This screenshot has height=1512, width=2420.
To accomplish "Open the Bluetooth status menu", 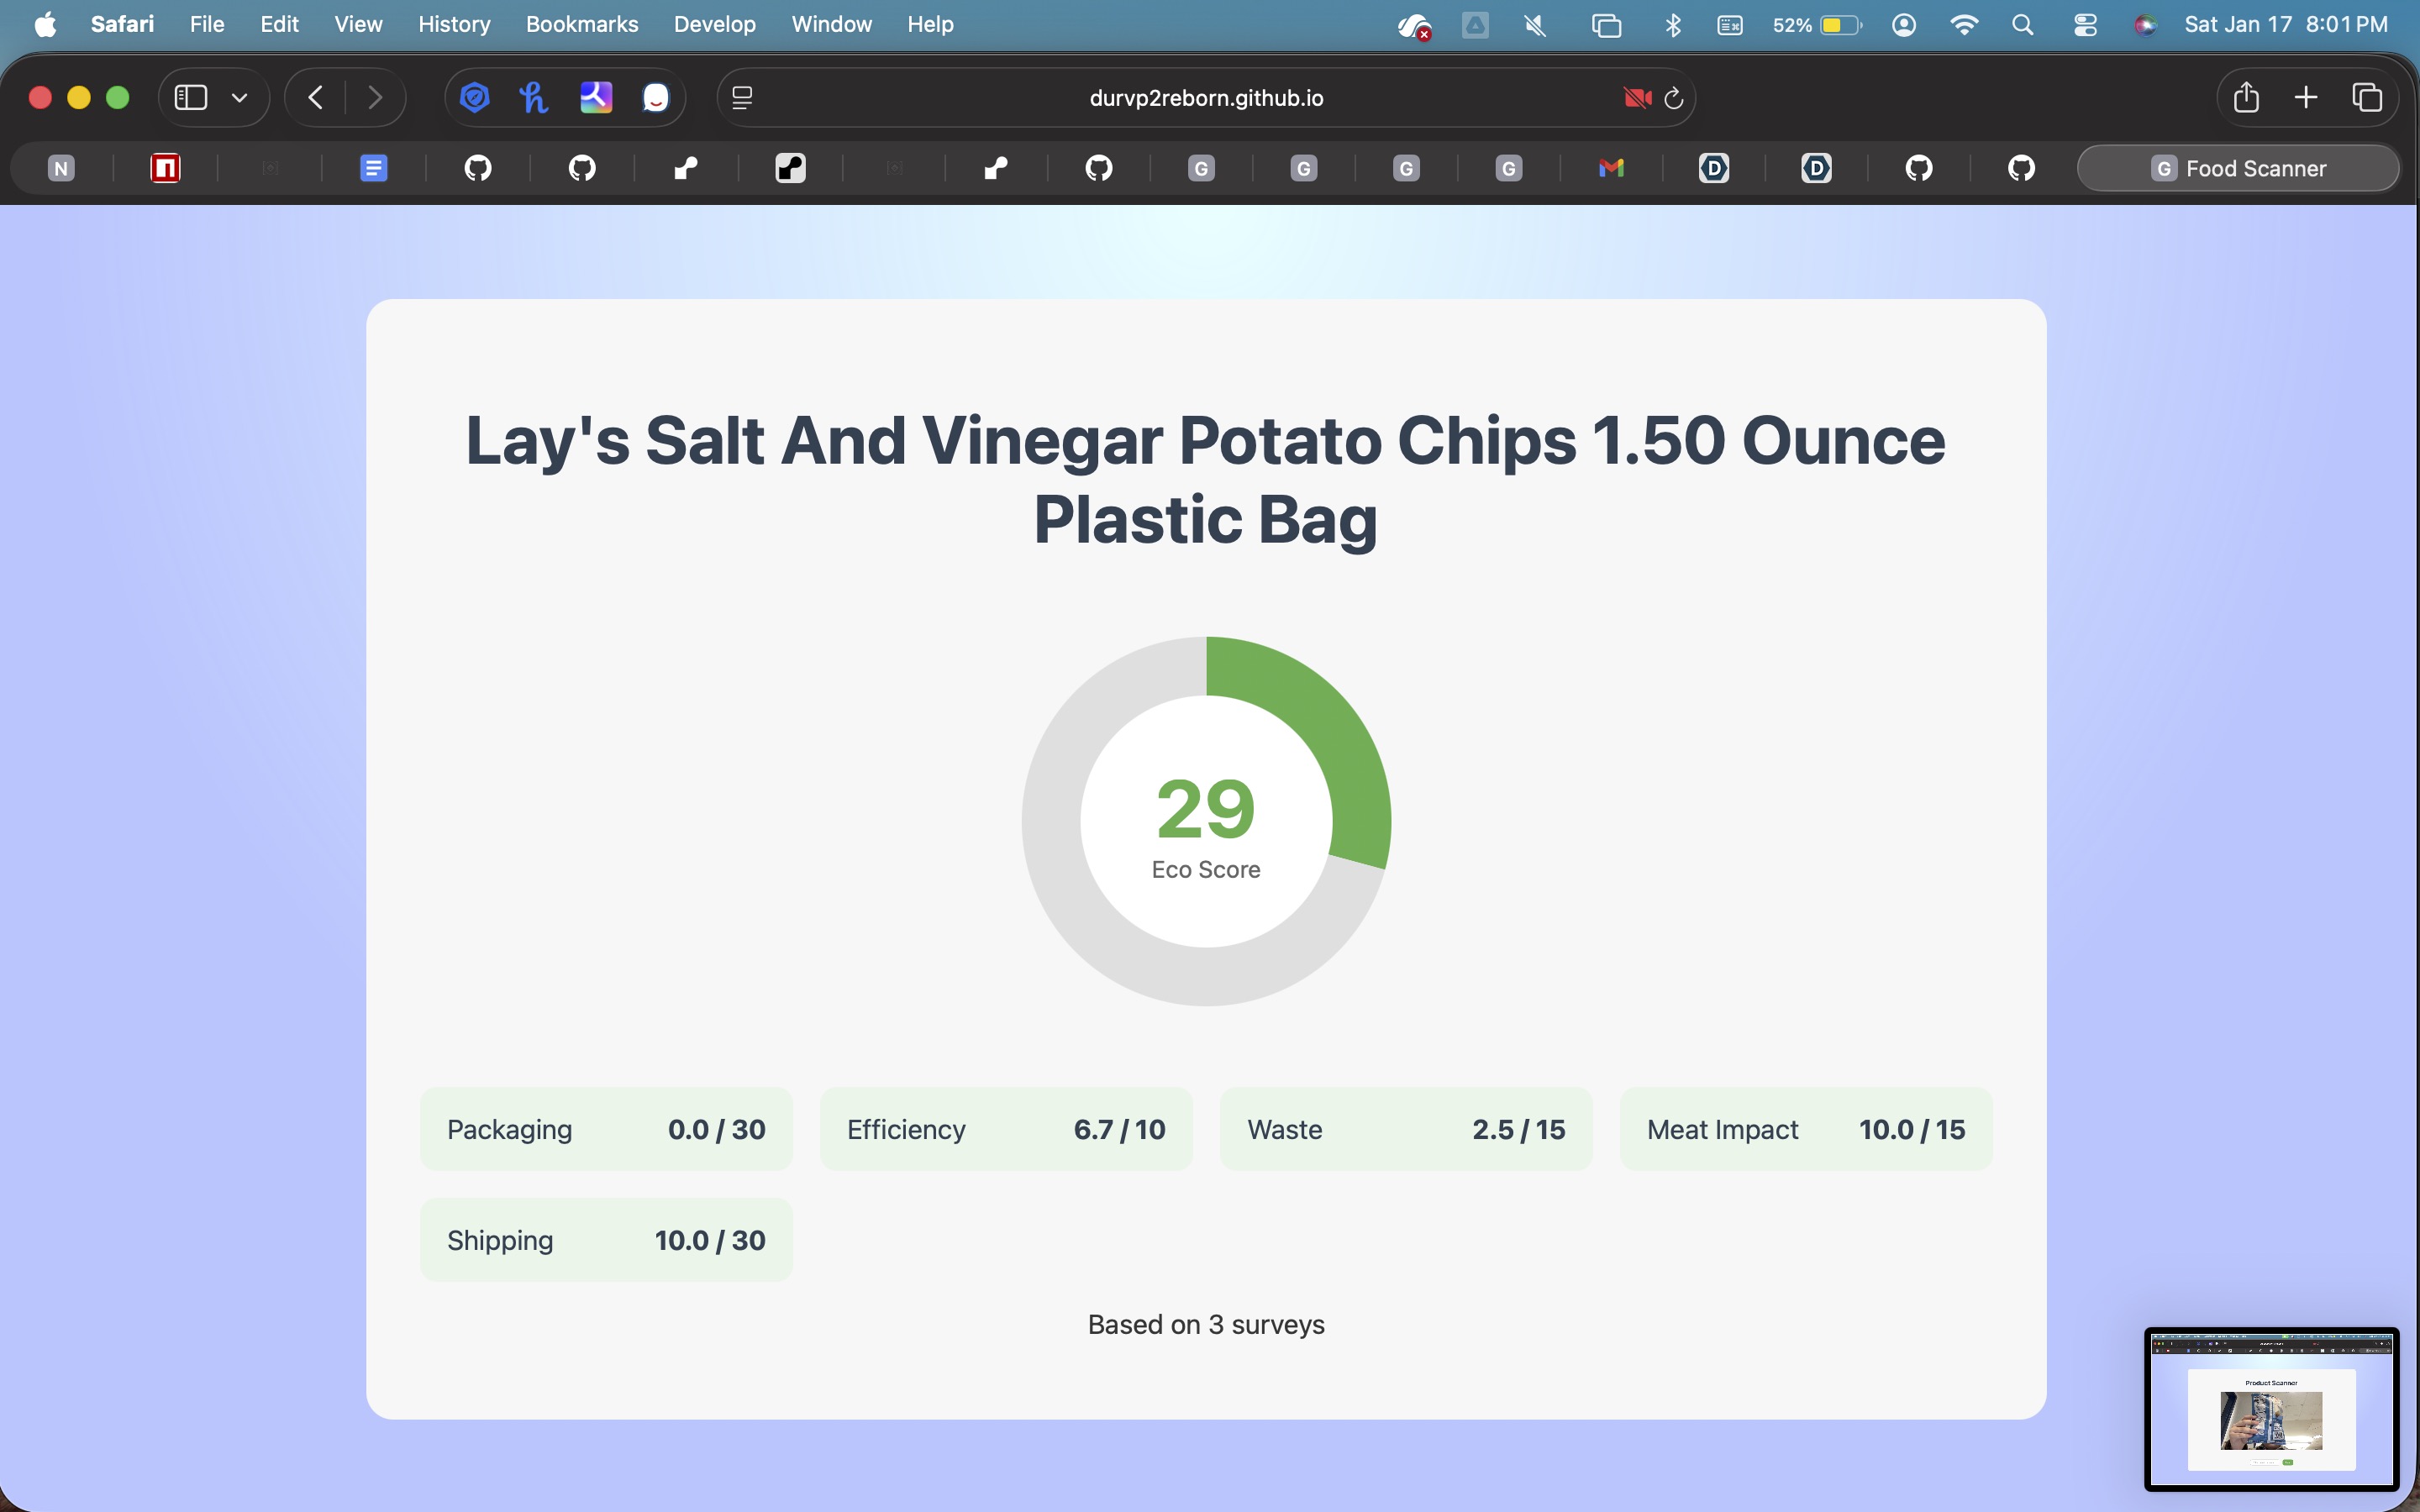I will point(1673,24).
